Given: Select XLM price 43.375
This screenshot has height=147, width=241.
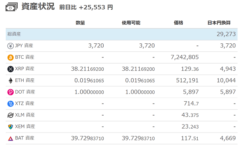Looking at the screenshot, I should point(190,115).
